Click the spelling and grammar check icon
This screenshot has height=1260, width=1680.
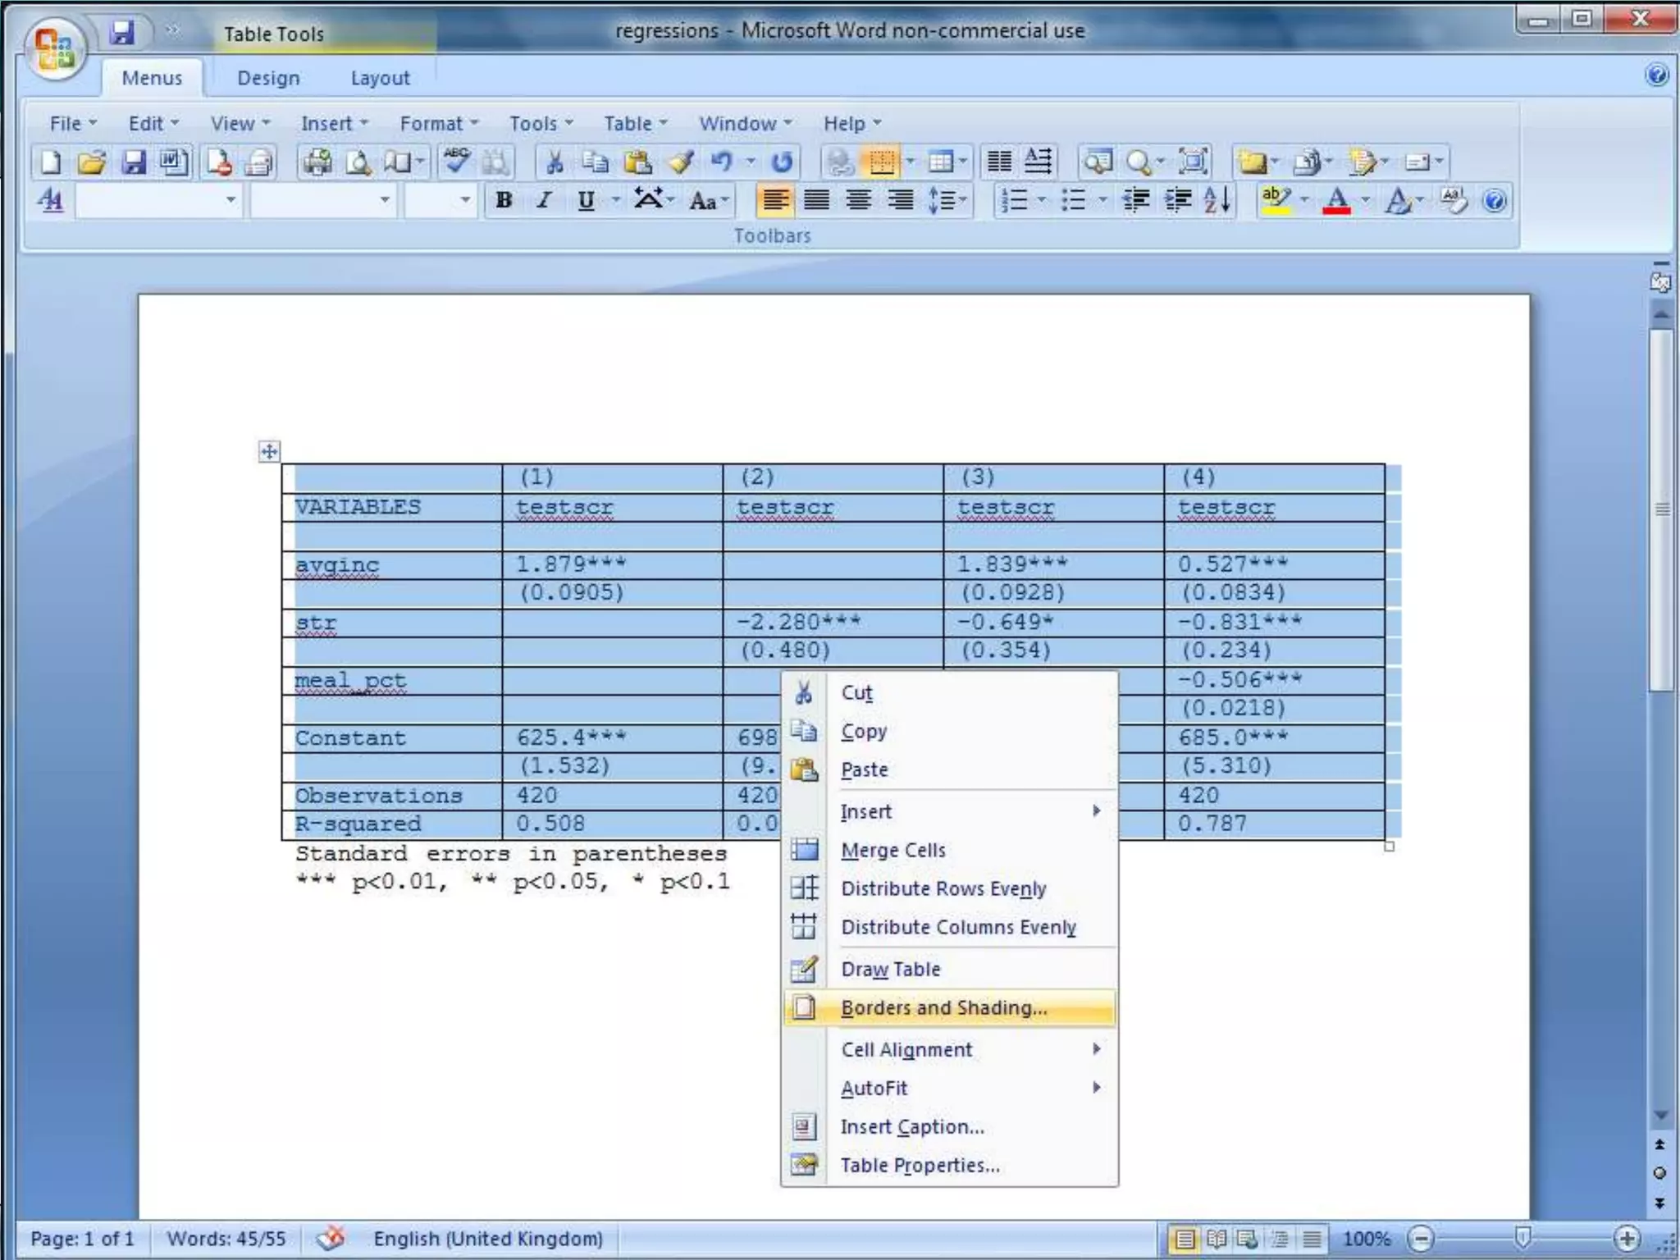(456, 162)
